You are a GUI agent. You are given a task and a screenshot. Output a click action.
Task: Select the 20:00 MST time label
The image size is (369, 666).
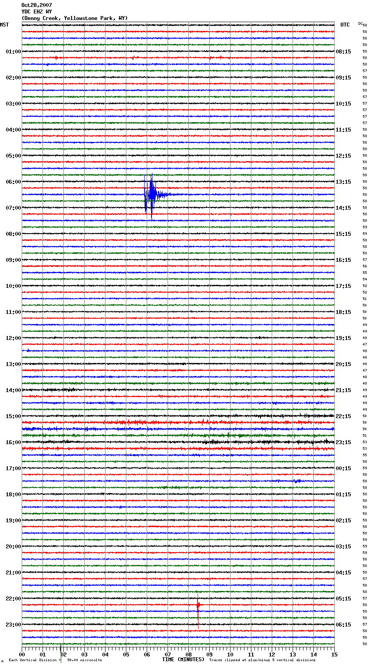[13, 547]
